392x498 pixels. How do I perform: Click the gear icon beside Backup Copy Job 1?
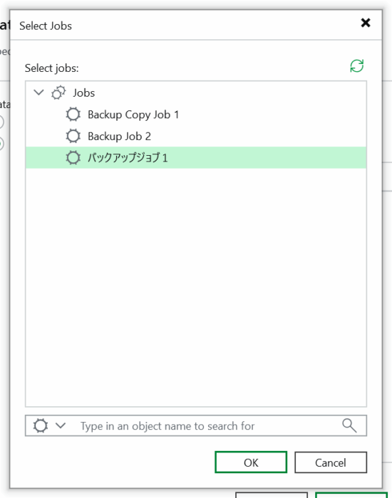[x=73, y=115]
